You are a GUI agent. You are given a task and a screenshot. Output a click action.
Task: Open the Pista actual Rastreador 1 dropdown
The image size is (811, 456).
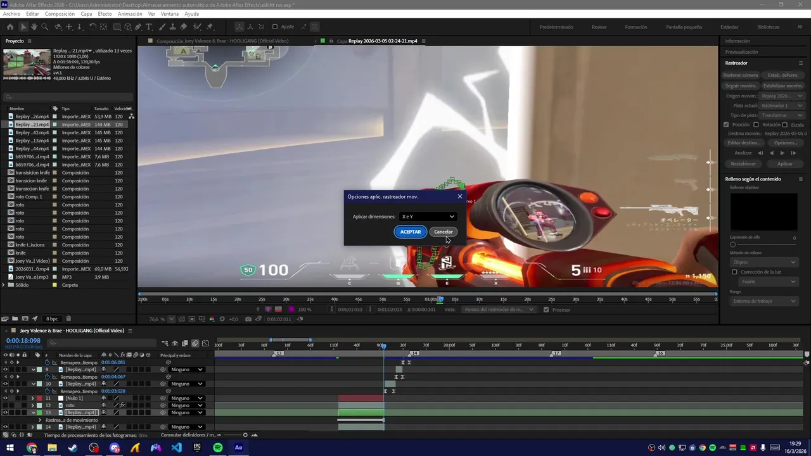[x=782, y=105]
